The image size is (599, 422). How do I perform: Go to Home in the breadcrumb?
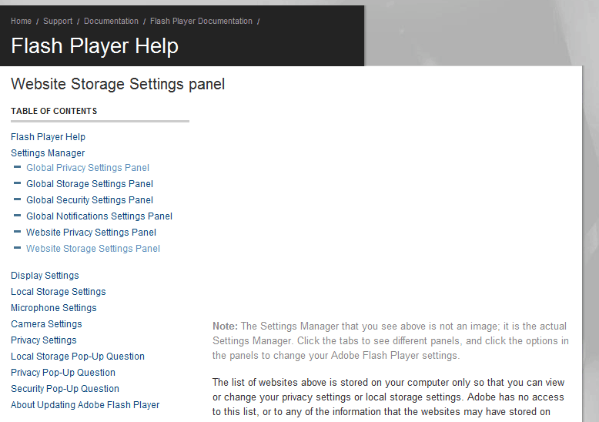point(21,21)
